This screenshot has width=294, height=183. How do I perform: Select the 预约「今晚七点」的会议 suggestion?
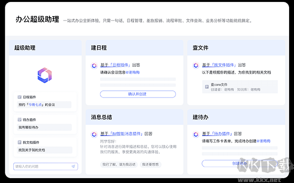click(44, 105)
